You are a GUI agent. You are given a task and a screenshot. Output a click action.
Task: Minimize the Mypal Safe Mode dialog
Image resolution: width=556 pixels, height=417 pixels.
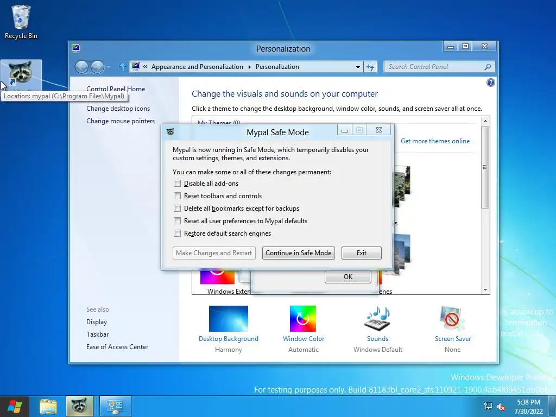pyautogui.click(x=344, y=130)
